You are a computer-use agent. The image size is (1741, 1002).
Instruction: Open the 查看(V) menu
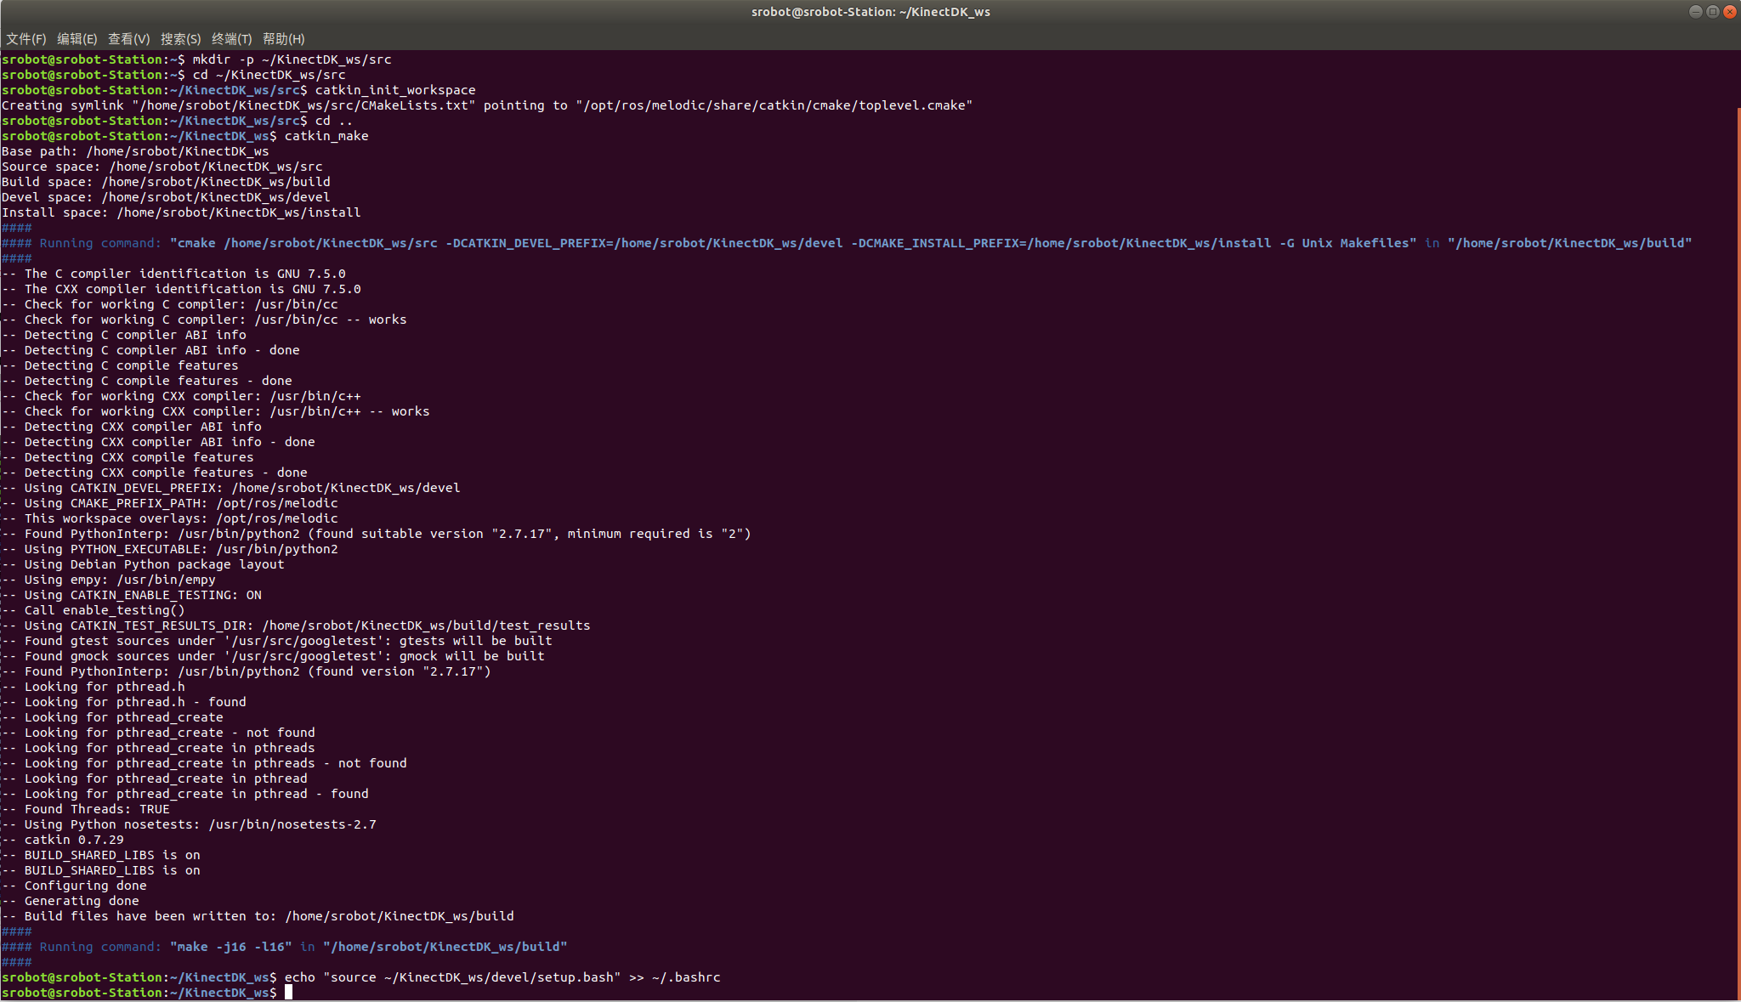(128, 39)
